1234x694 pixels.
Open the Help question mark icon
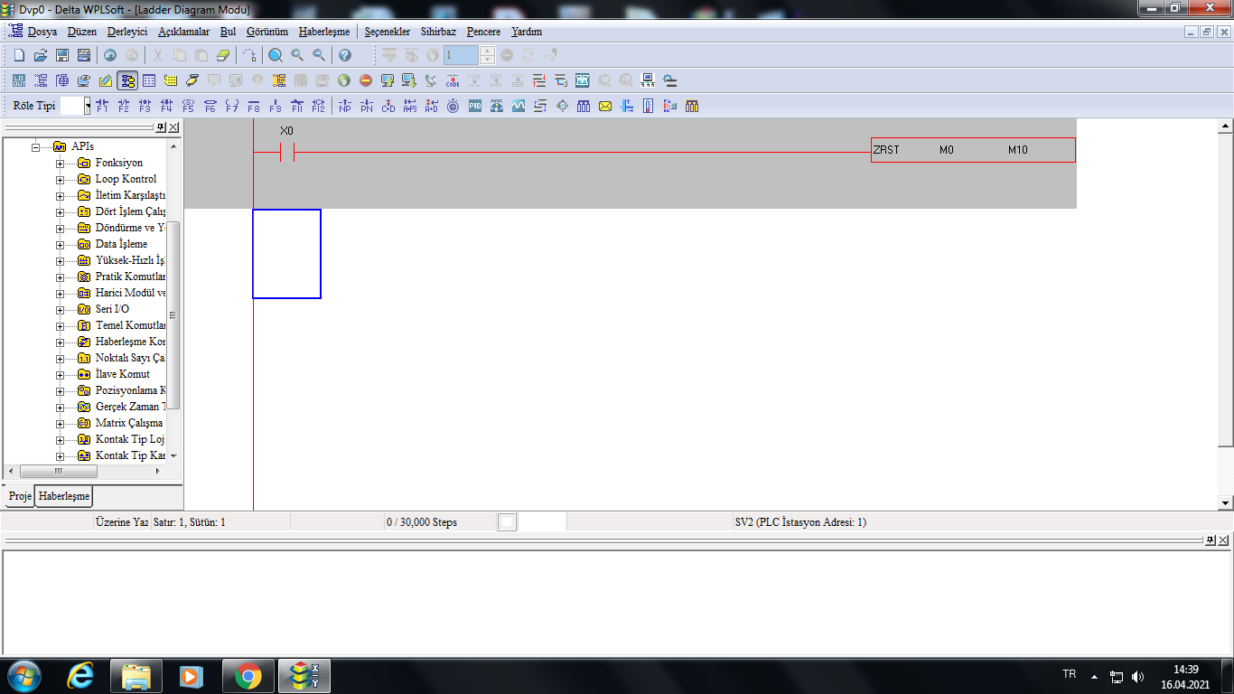(x=345, y=55)
